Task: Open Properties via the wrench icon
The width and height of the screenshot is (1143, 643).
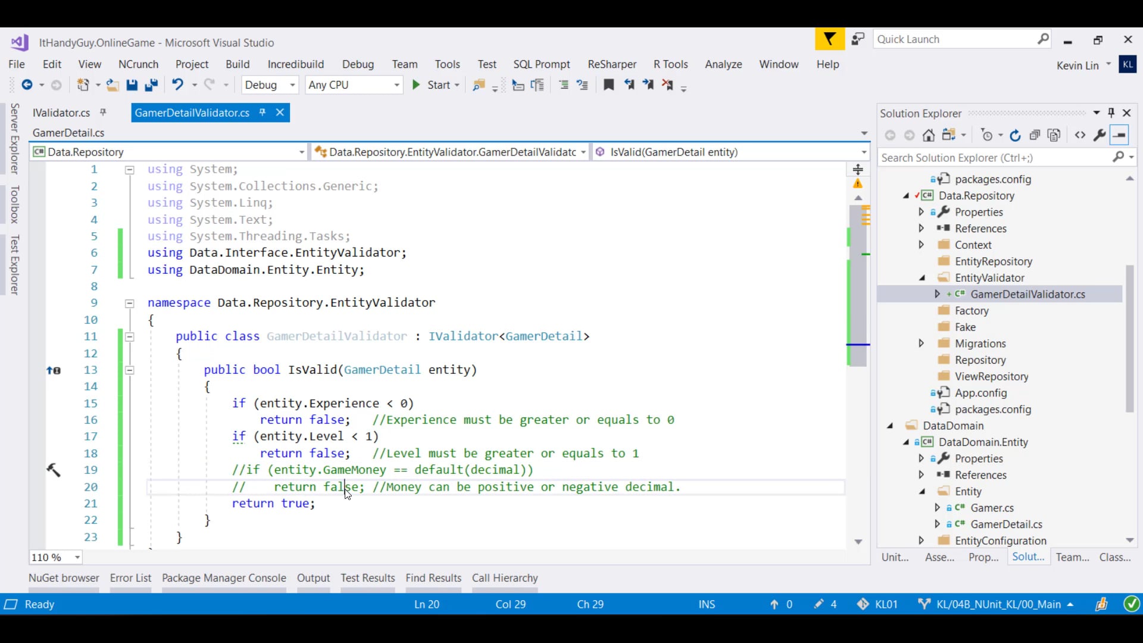Action: 1100,136
